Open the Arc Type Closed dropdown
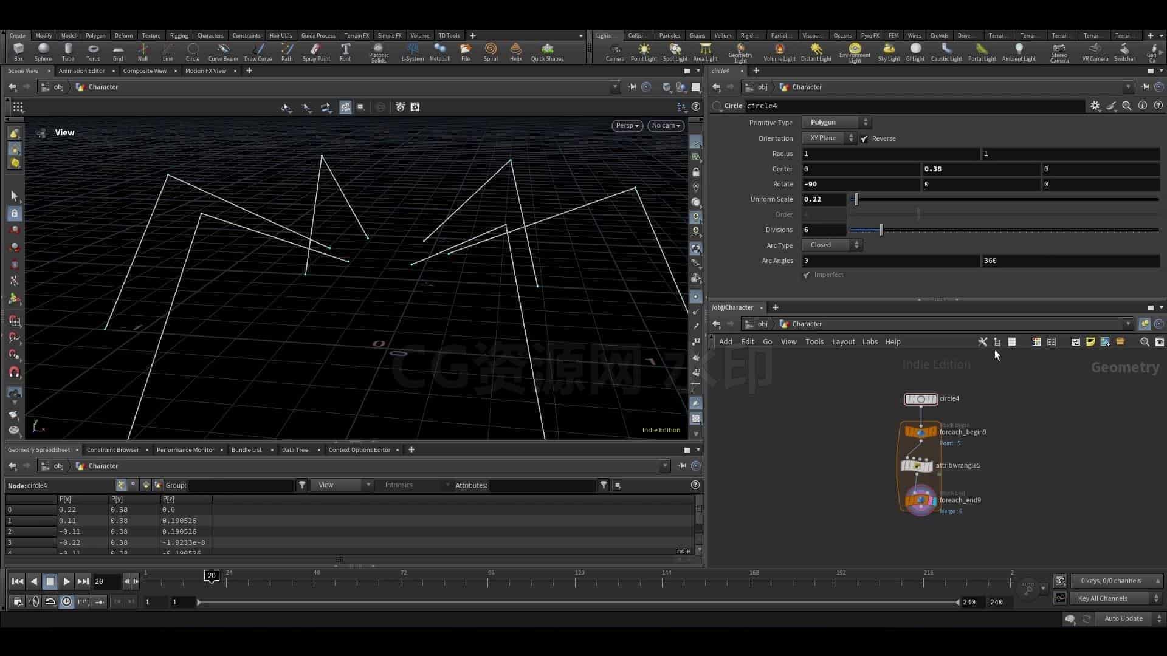 [832, 245]
